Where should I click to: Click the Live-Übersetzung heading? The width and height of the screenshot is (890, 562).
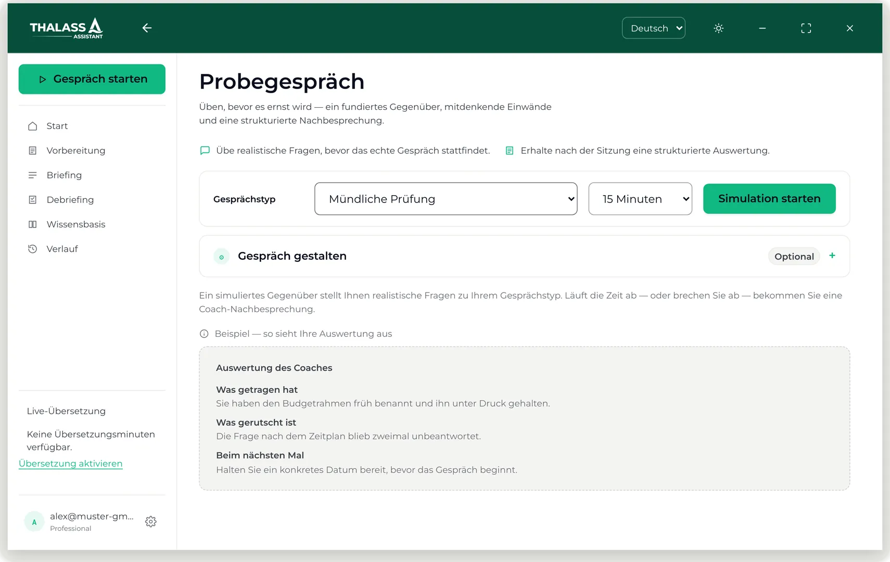click(66, 411)
